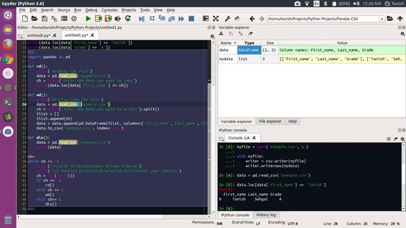Open the Edit menu
This screenshot has width=406, height=228.
[x=33, y=10]
